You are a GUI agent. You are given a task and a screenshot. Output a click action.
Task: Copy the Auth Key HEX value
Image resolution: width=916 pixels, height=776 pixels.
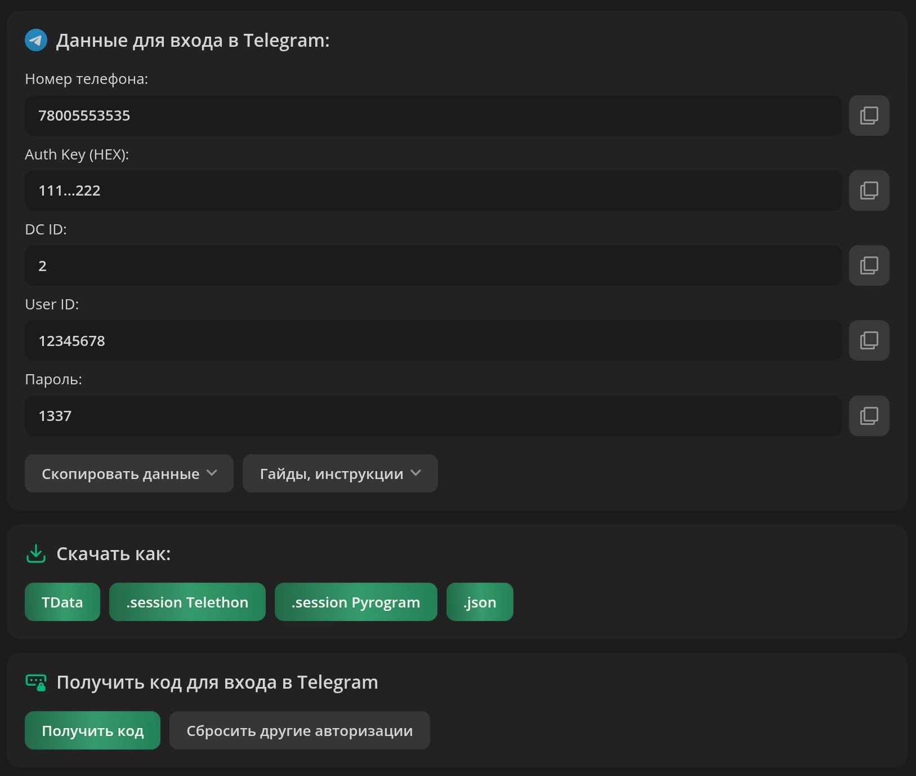click(869, 190)
